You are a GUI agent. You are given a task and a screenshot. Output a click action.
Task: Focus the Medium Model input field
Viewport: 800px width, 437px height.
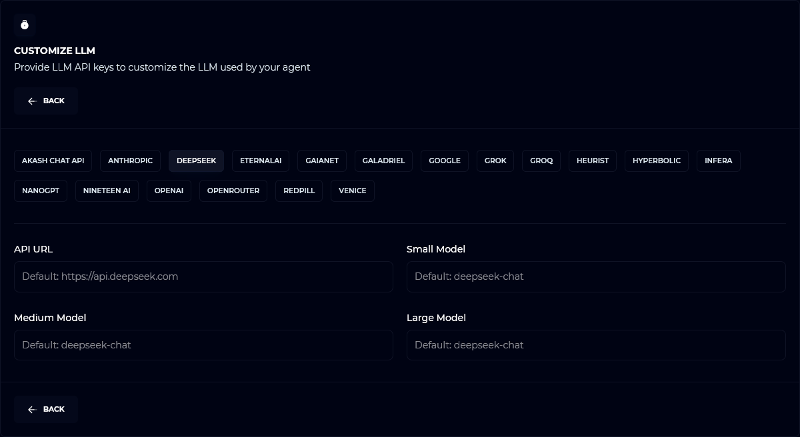(203, 345)
